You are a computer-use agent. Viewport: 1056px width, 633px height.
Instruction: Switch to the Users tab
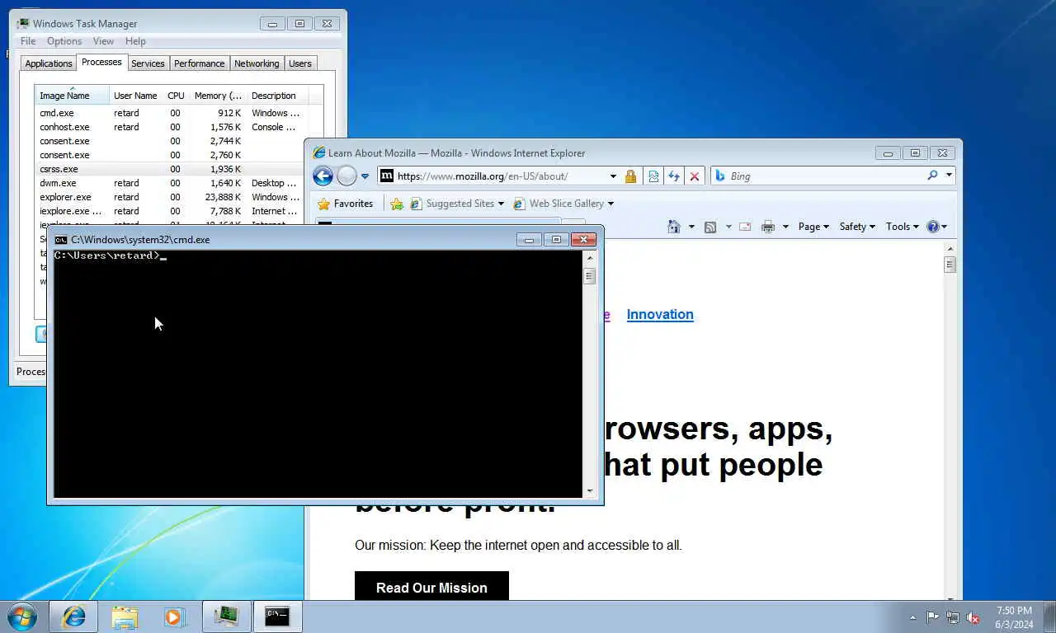coord(300,63)
